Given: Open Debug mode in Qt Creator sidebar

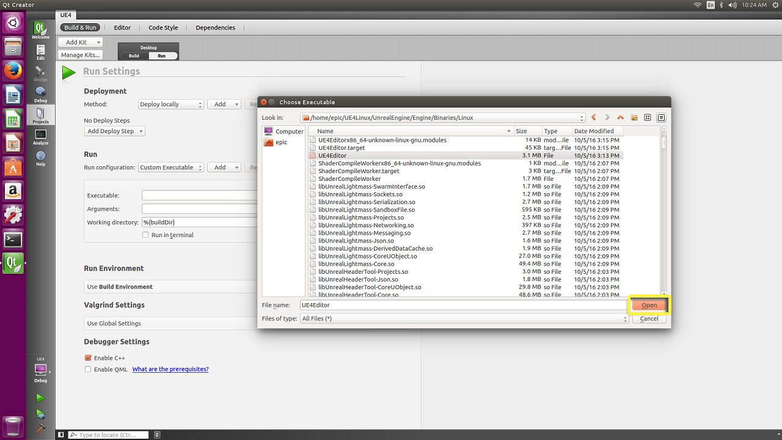Looking at the screenshot, I should 40,94.
